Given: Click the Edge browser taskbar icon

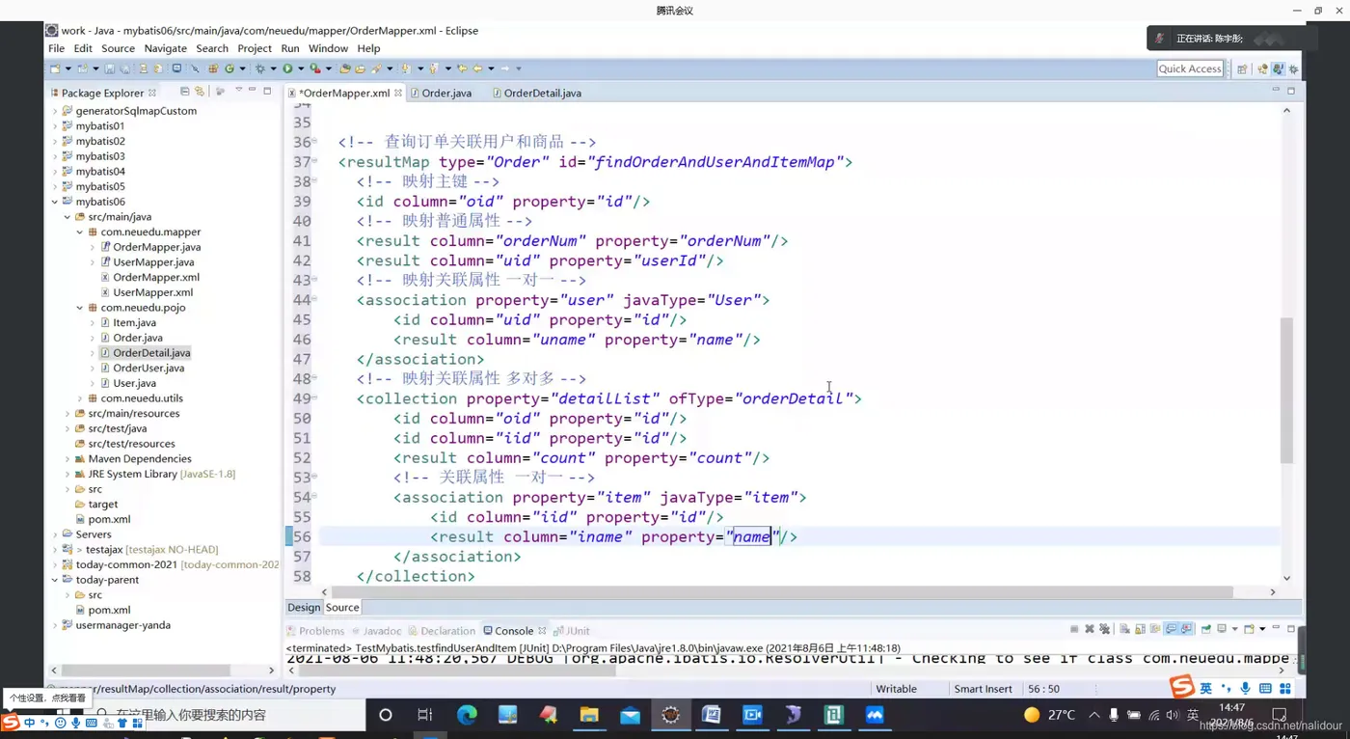Looking at the screenshot, I should click(467, 715).
